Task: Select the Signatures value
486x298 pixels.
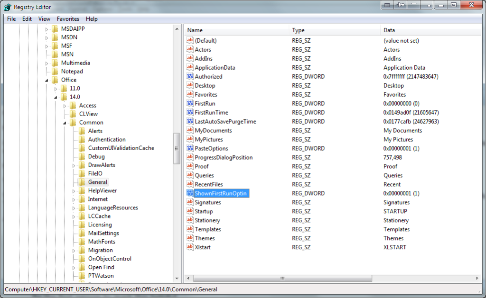Action: [x=208, y=202]
